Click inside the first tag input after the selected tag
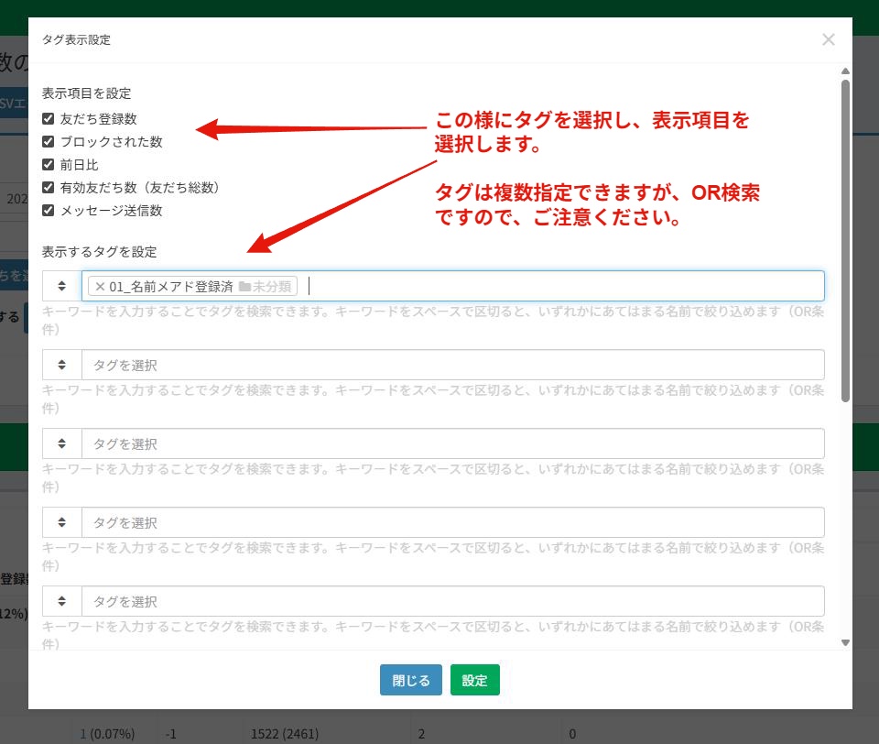Screen dimensions: 879x744 tap(549, 286)
